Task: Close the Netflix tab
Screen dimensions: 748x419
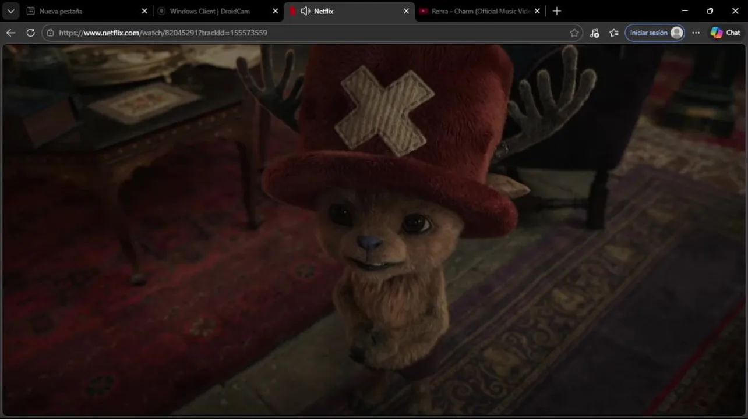Action: coord(407,11)
